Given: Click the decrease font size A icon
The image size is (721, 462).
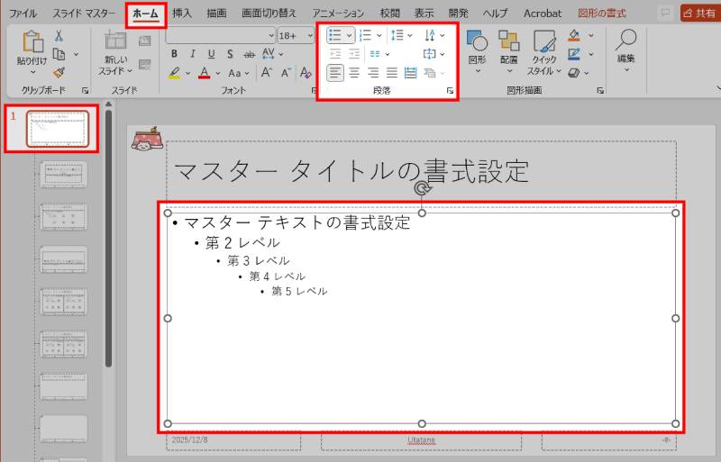Looking at the screenshot, I should click(286, 73).
